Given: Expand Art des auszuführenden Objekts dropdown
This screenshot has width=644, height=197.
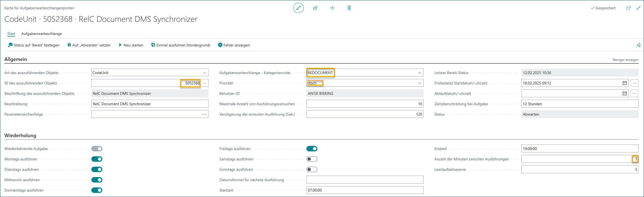Looking at the screenshot, I should point(204,73).
